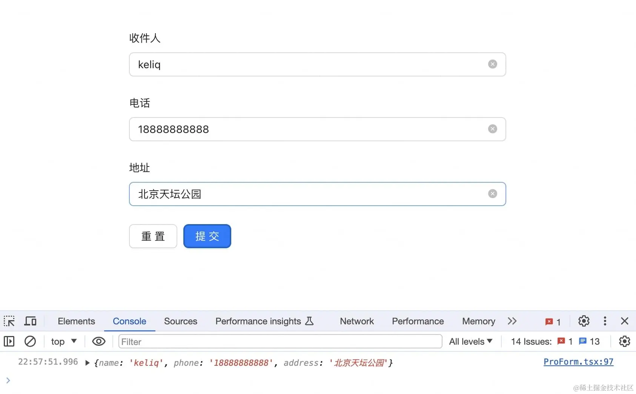Create live expression with eye icon

tap(99, 341)
